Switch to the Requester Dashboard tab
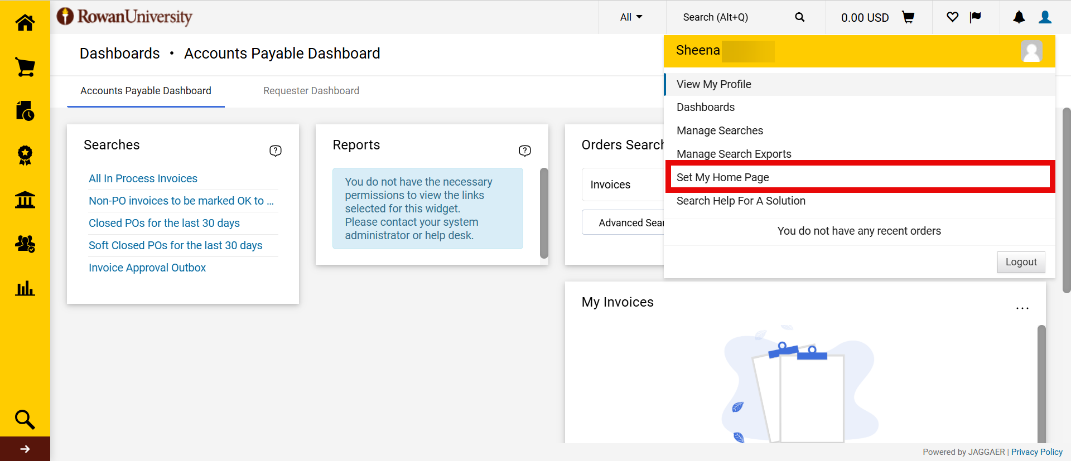 (x=311, y=91)
